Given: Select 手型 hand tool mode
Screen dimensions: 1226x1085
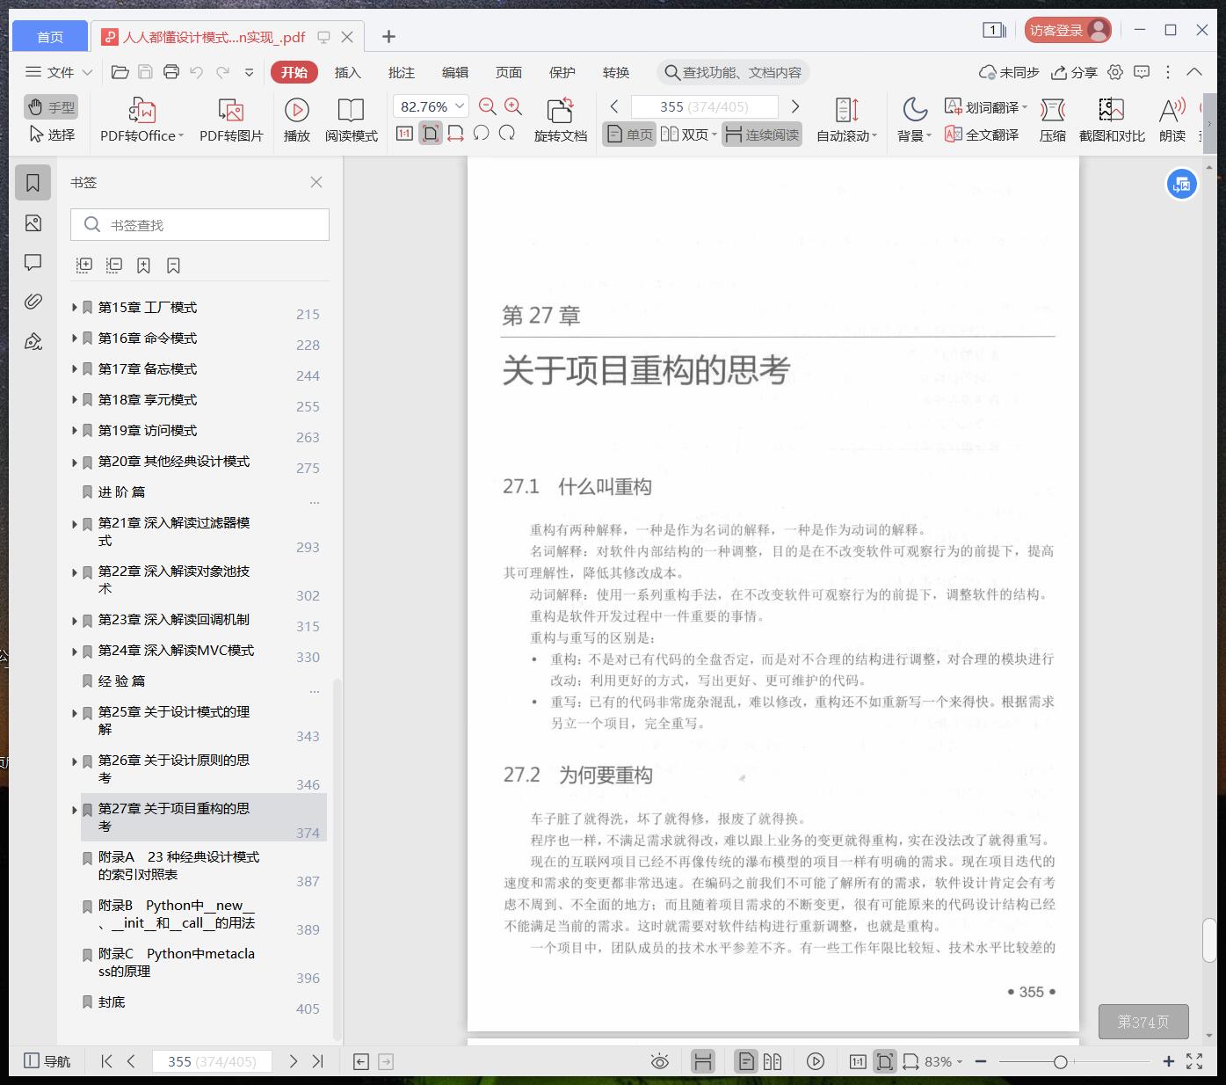Looking at the screenshot, I should coord(51,107).
